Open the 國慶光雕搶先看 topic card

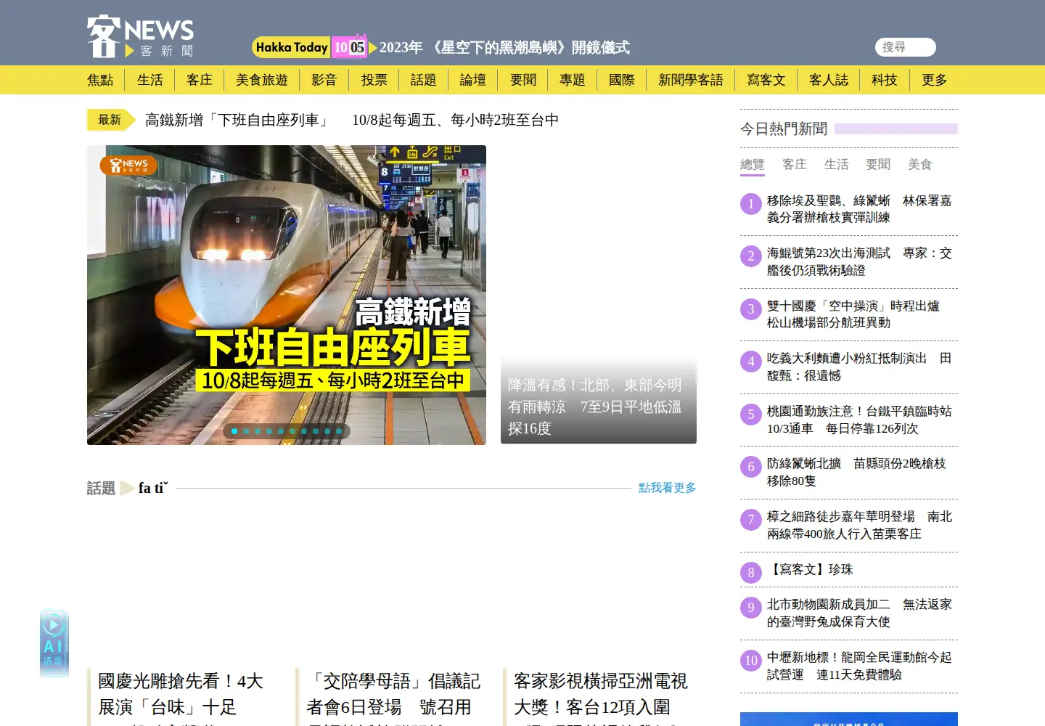tap(181, 695)
